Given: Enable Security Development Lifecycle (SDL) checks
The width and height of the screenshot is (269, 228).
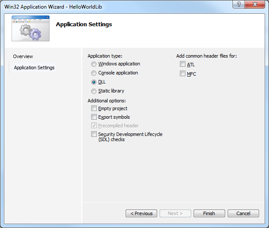Looking at the screenshot, I should pos(94,135).
